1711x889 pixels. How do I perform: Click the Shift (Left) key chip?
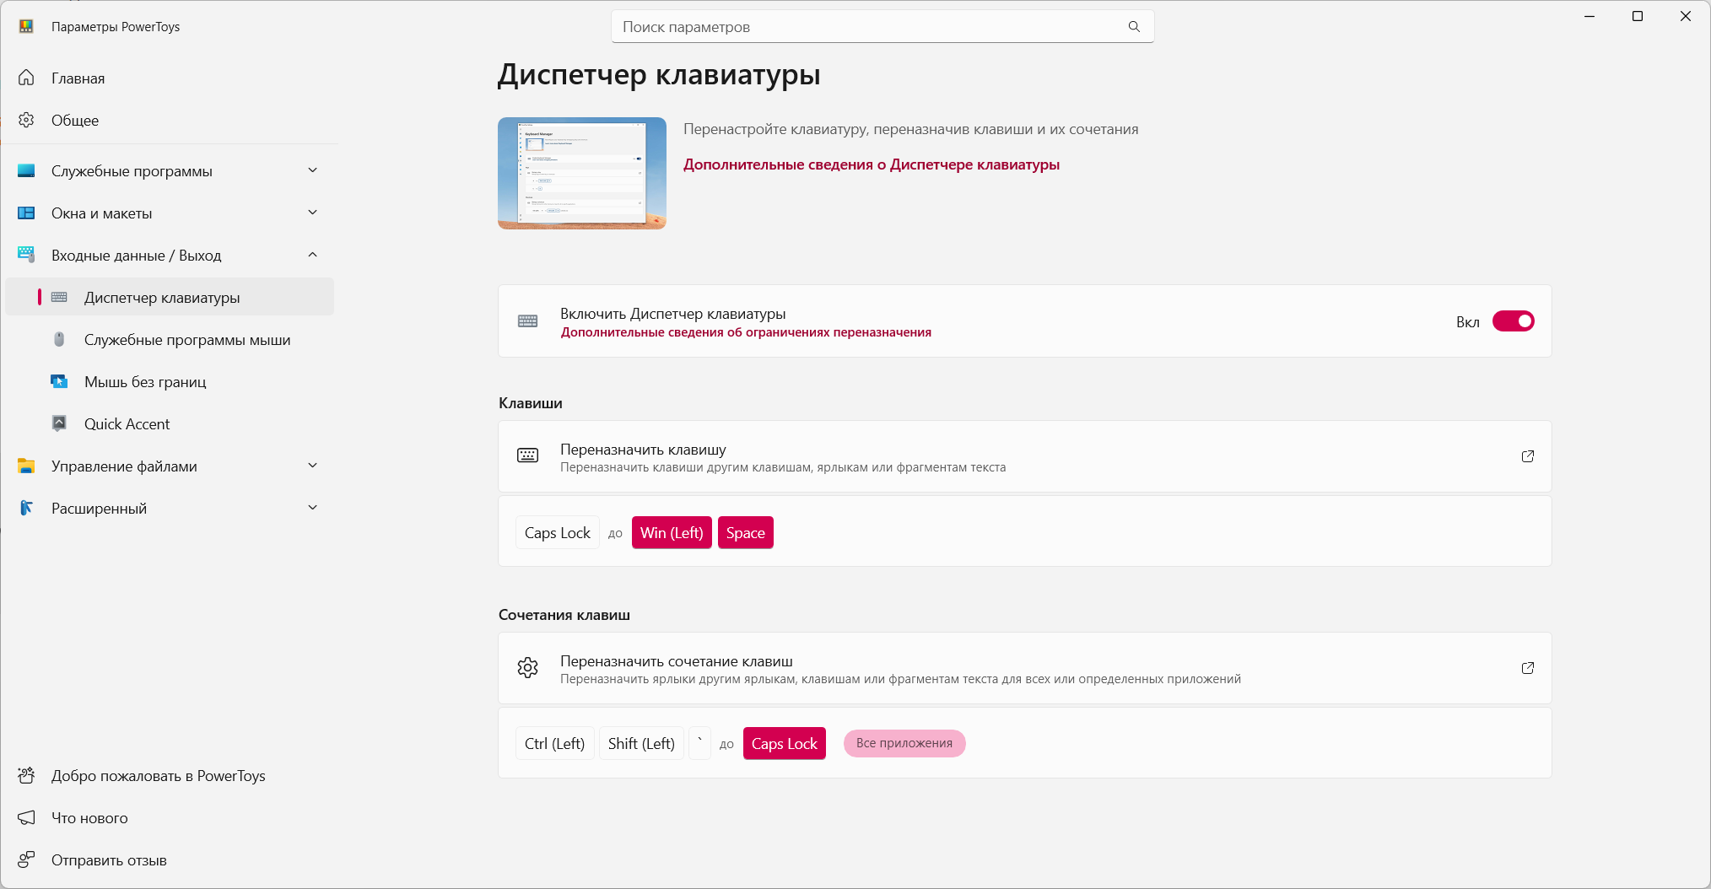(x=641, y=743)
